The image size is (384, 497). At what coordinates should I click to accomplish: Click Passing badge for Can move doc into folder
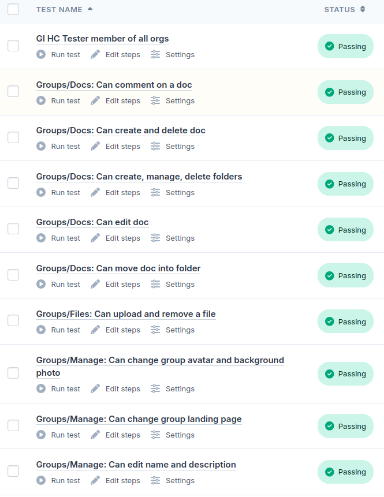click(345, 275)
